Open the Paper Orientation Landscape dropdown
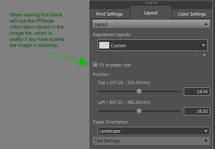The width and height of the screenshot is (215, 149). click(x=154, y=131)
